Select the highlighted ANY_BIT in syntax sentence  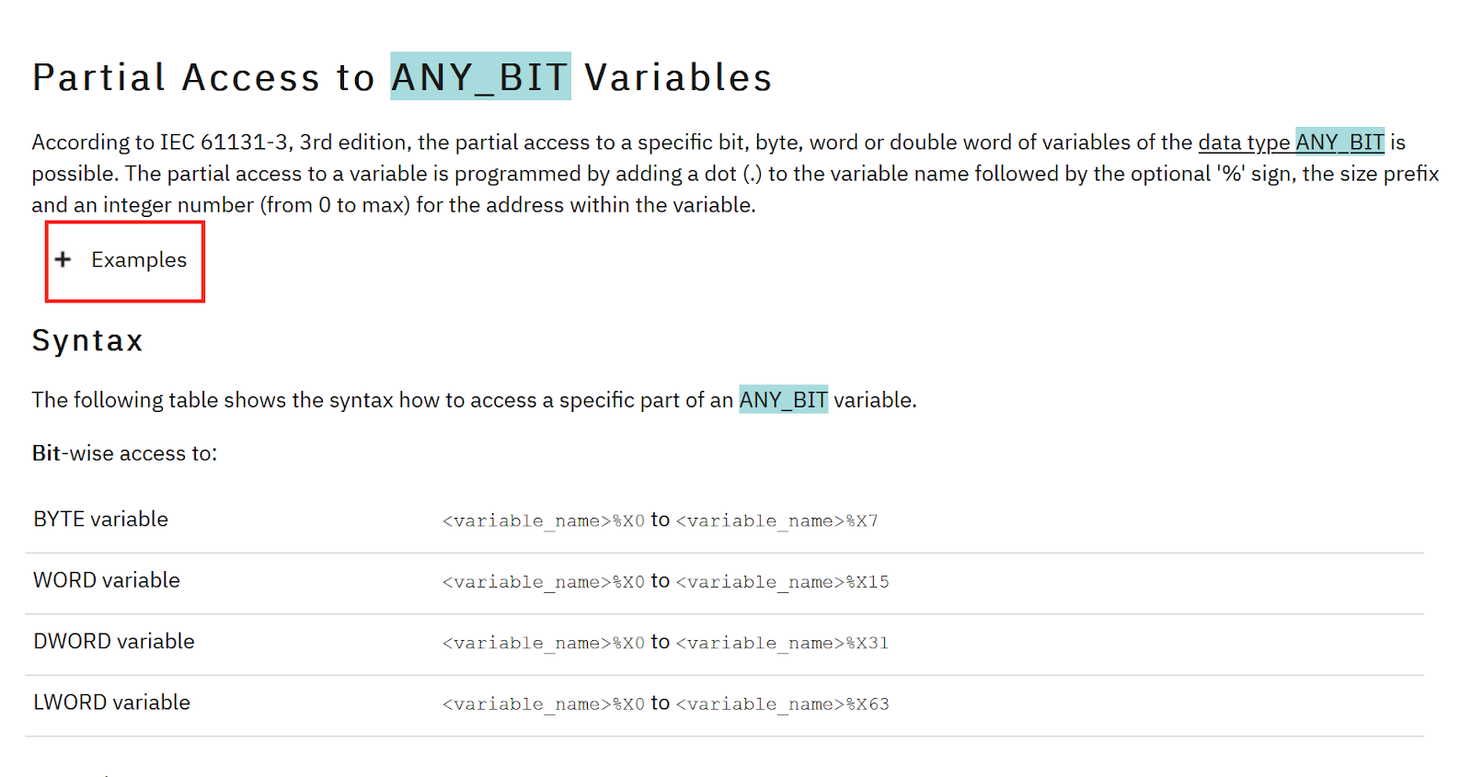[x=783, y=400]
